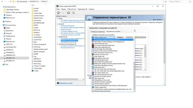This screenshot has width=193, height=108.
Task: Open Информация о системе link
Action: click(x=66, y=83)
